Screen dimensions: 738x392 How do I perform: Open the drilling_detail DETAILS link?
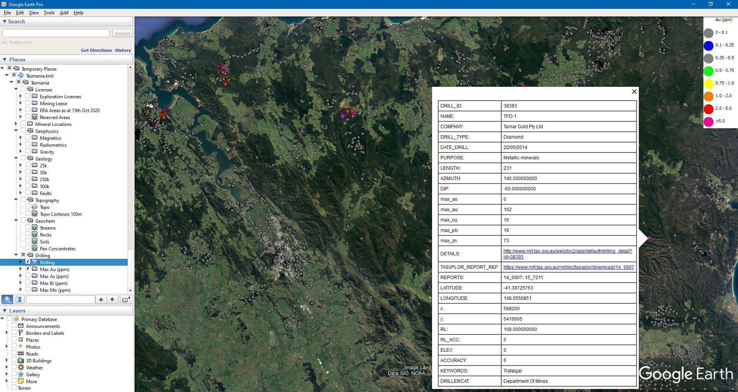coord(568,254)
